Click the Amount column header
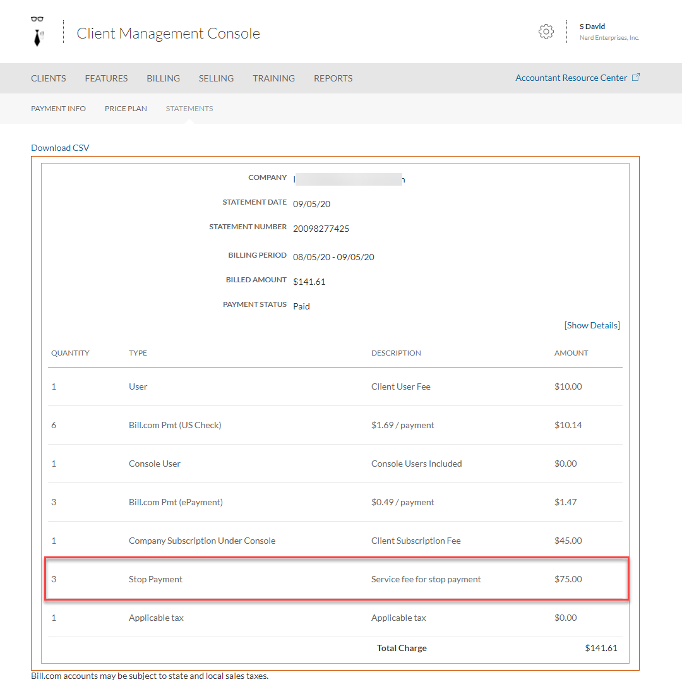The width and height of the screenshot is (682, 689). [x=571, y=353]
